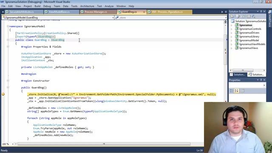Viewport: 272px width, 153px height.
Task: Switch to first Solution... bottom panel tab
Action: (x=238, y=74)
